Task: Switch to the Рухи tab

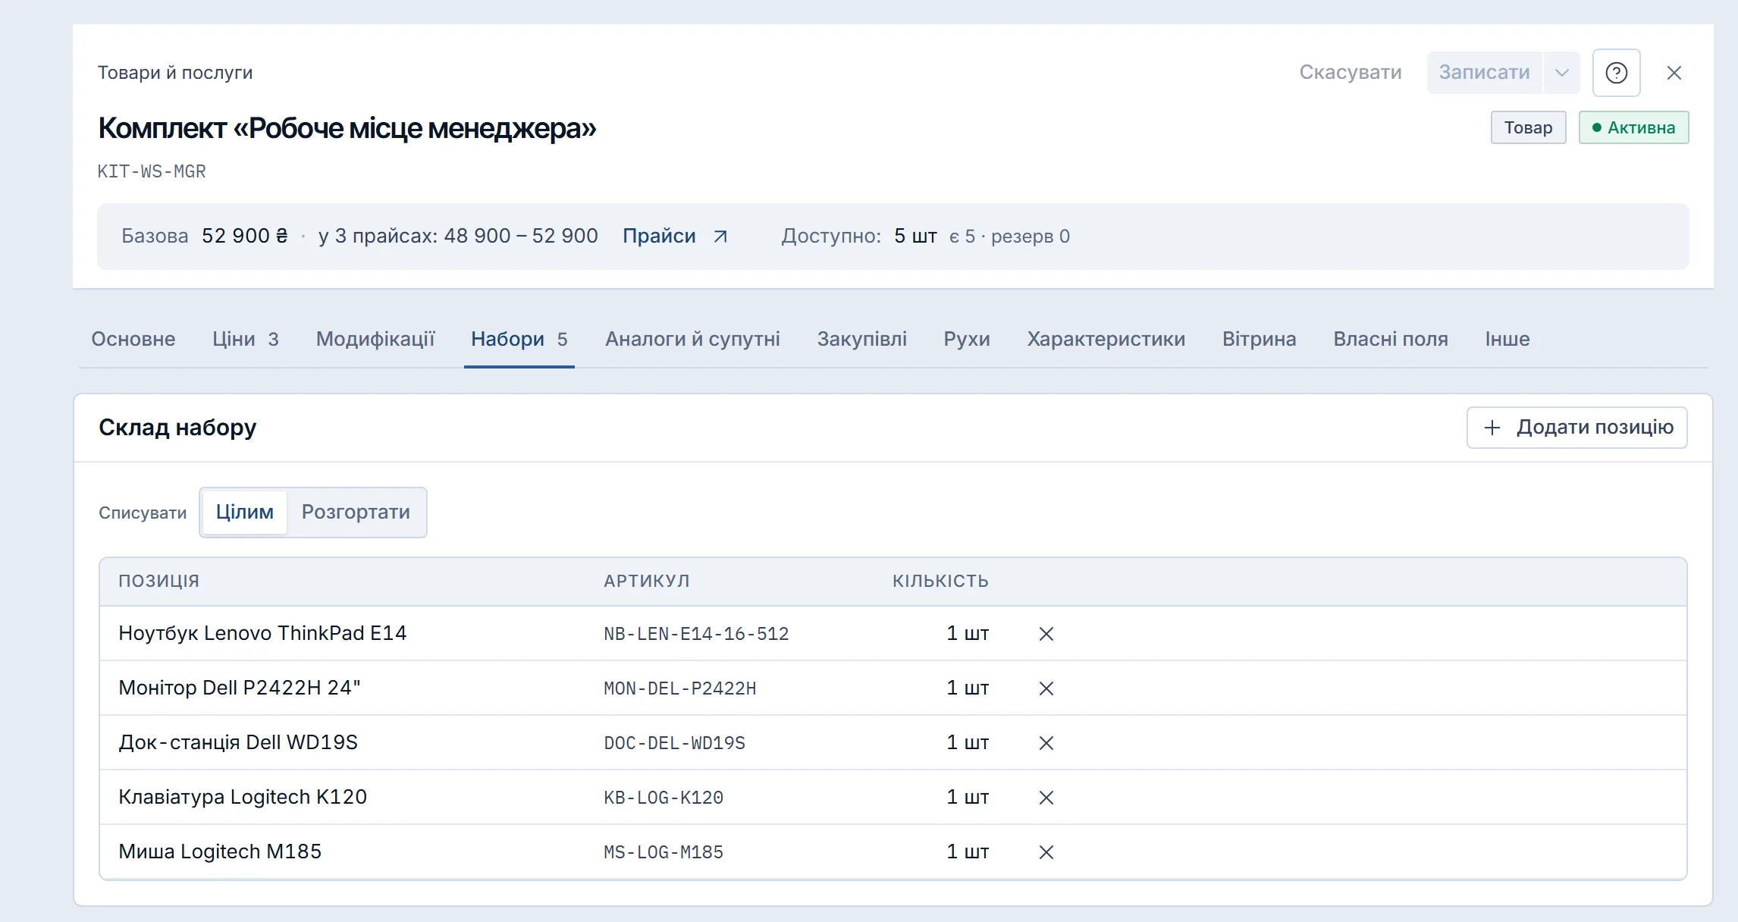Action: pos(967,339)
